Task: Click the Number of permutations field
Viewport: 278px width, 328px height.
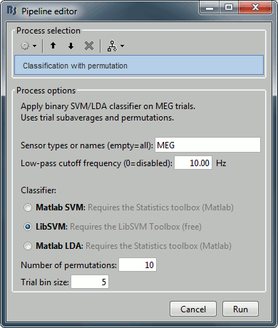Action: pyautogui.click(x=138, y=265)
